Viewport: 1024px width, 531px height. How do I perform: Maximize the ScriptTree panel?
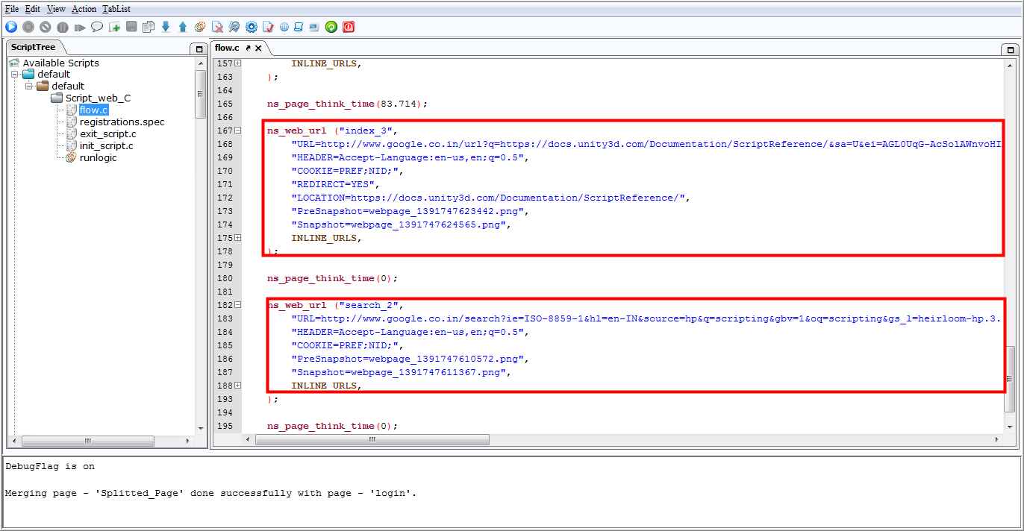[199, 48]
